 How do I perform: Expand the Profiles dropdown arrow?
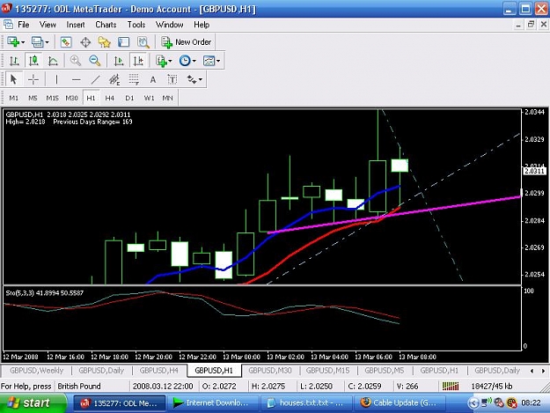47,42
